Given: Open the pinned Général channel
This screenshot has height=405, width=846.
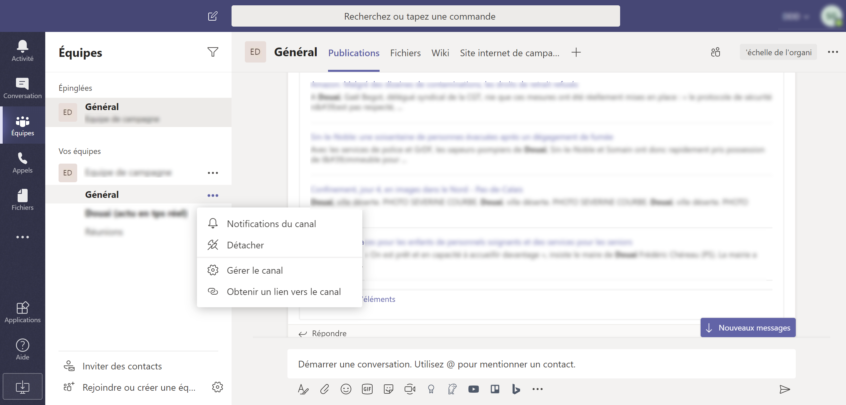Looking at the screenshot, I should pyautogui.click(x=138, y=112).
